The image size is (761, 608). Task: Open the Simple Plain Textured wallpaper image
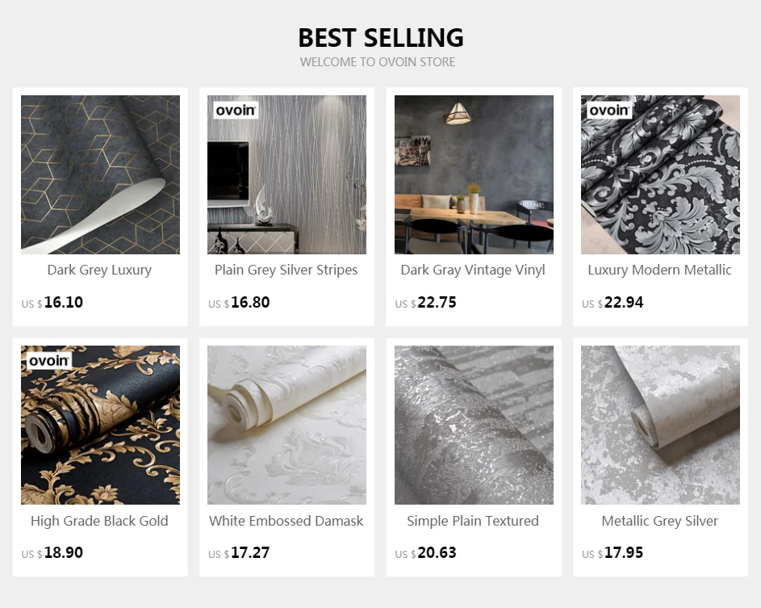[474, 425]
